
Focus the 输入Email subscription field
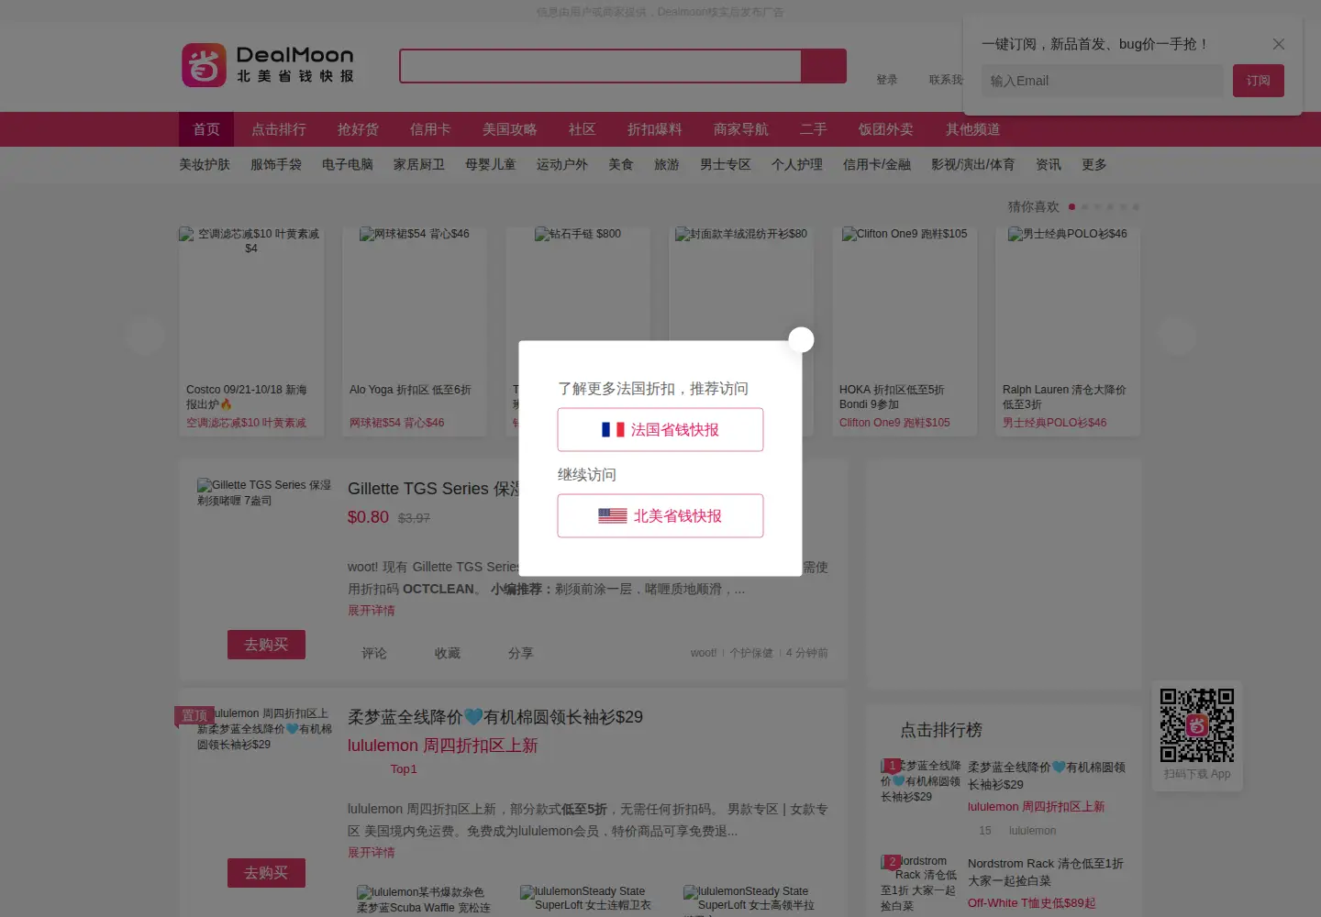(1102, 81)
